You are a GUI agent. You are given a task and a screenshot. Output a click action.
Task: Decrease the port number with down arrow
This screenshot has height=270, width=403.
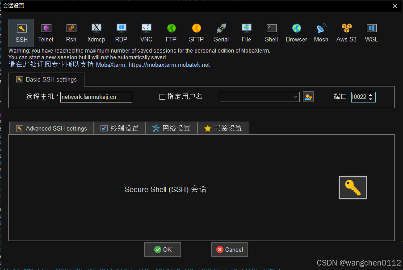371,99
